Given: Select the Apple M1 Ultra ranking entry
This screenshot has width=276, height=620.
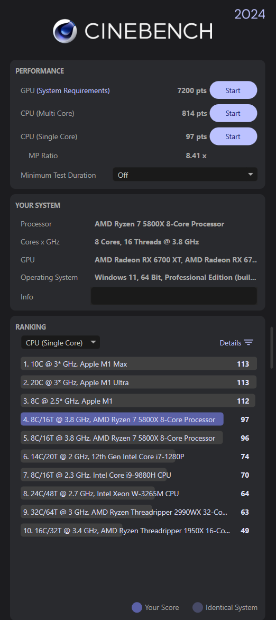Looking at the screenshot, I should click(139, 382).
